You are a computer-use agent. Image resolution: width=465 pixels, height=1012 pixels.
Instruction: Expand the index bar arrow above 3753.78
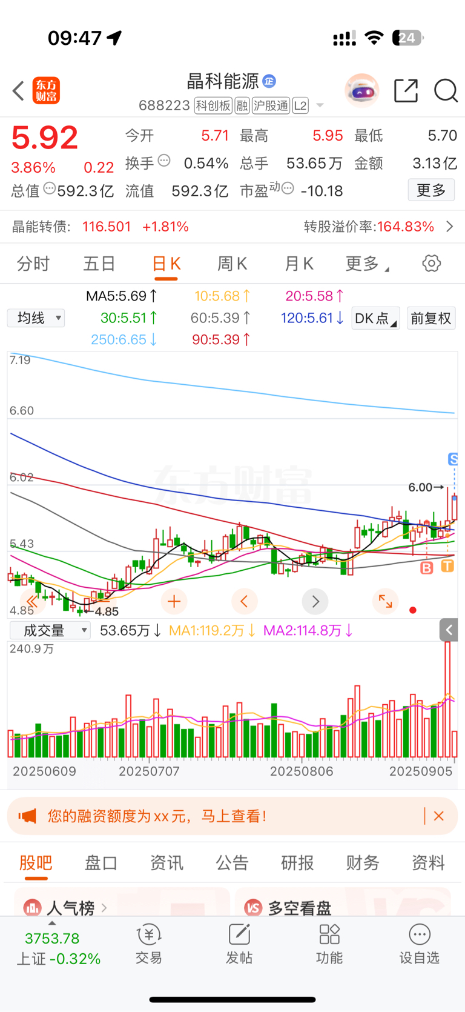(52, 923)
